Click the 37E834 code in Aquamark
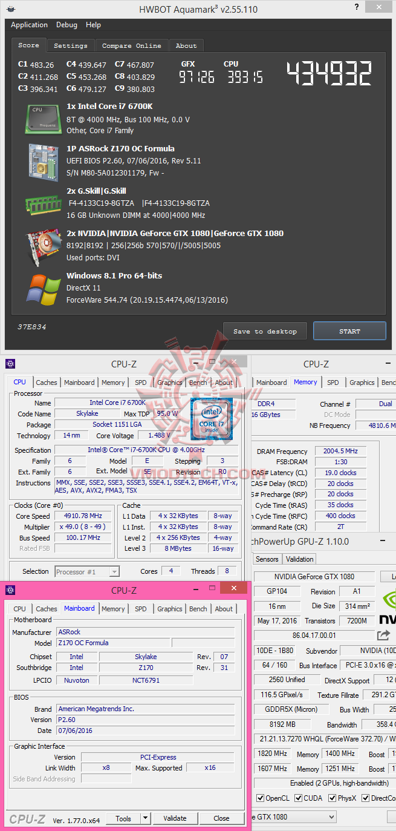Viewport: 396px width, 831px height. coord(31,327)
